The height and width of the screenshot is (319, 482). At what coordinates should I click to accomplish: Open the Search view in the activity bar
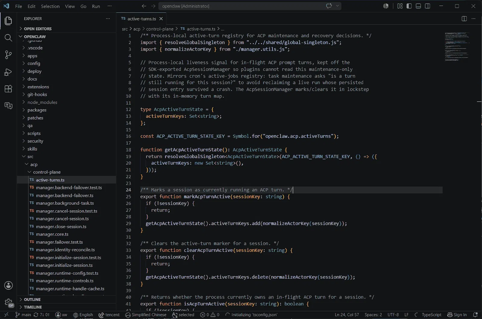click(x=8, y=38)
